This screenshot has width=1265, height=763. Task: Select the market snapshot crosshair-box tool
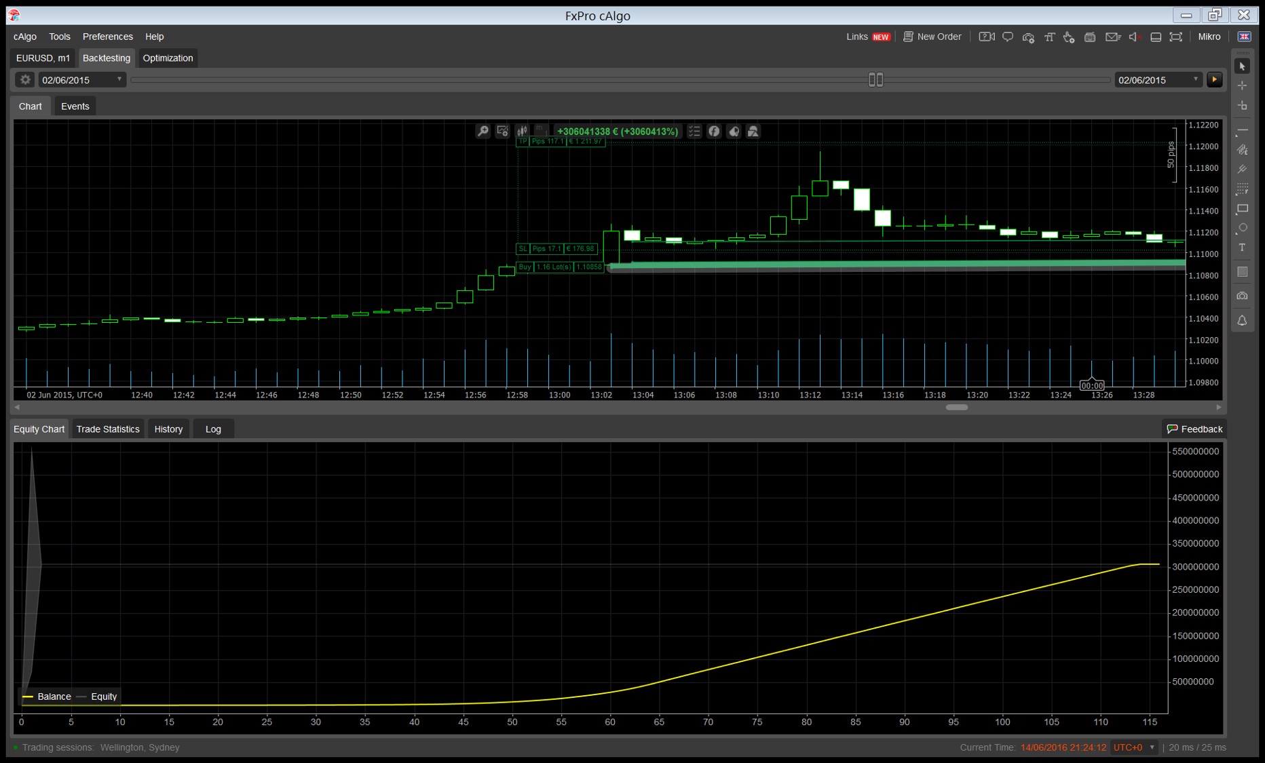click(x=1243, y=105)
